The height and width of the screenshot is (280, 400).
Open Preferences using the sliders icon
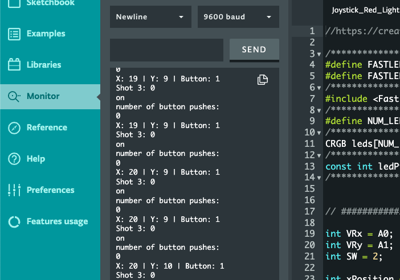(x=14, y=190)
